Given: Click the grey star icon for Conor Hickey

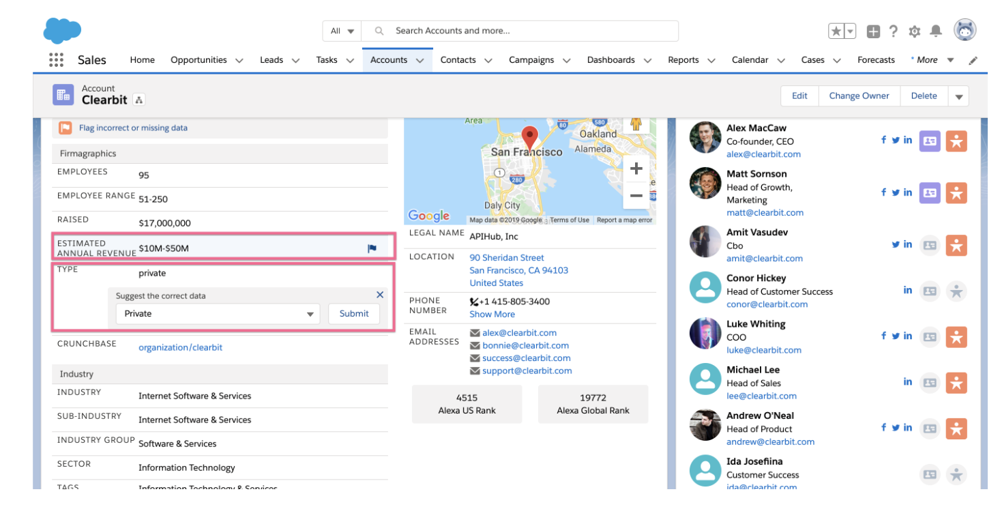Looking at the screenshot, I should pos(956,291).
